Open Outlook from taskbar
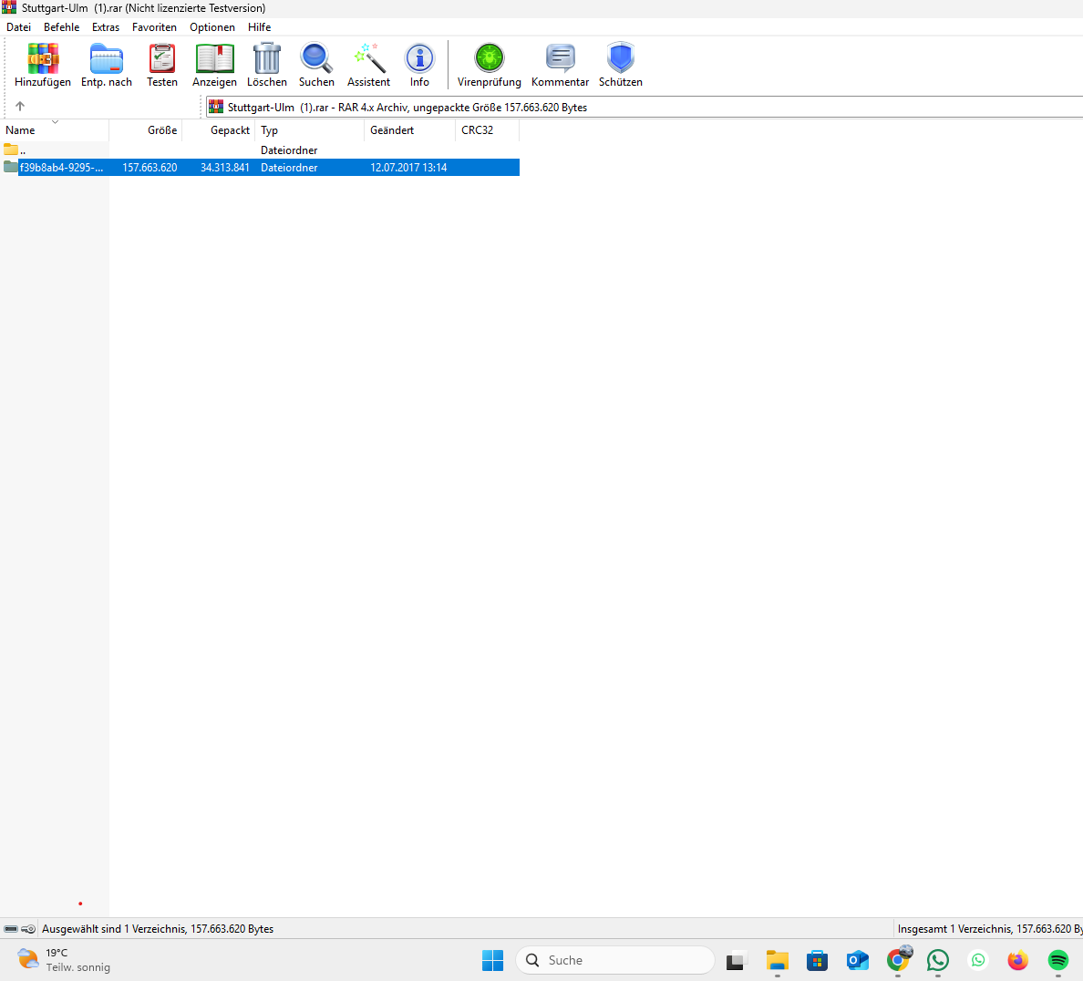The width and height of the screenshot is (1083, 981). click(857, 960)
